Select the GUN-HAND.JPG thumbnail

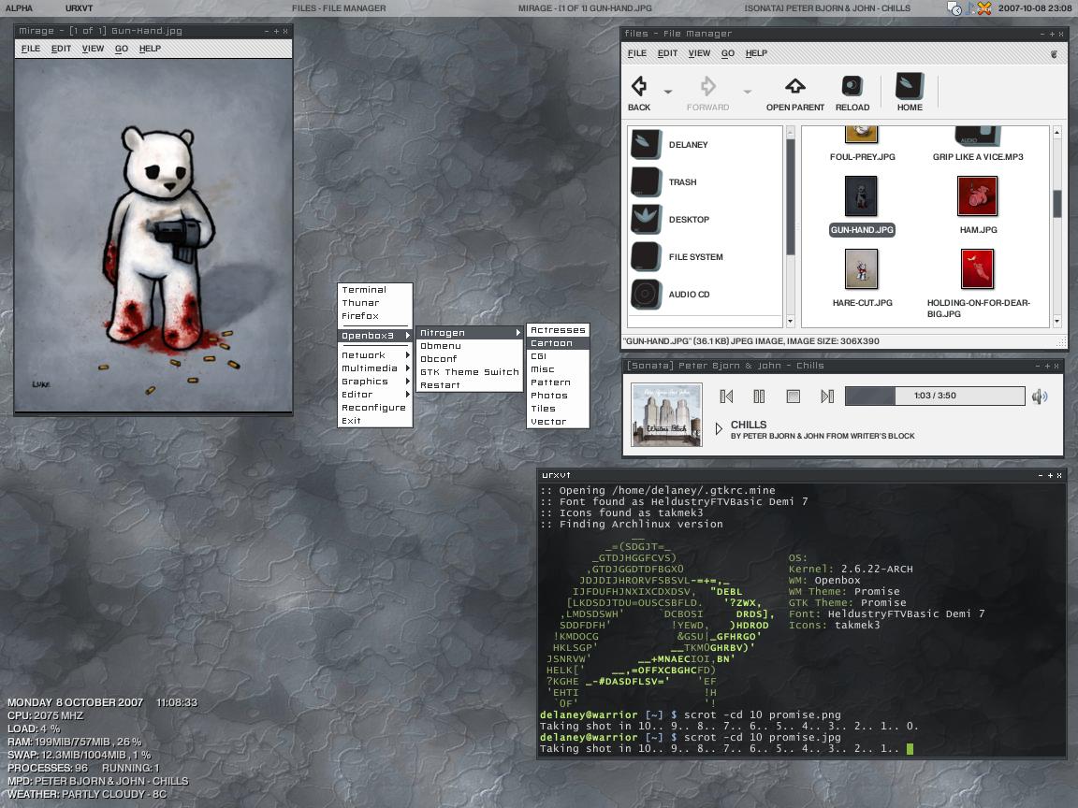(862, 195)
